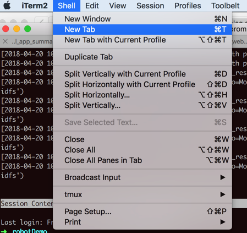Open the Apple menu
Viewport: 247px width, 233px height.
[7, 6]
